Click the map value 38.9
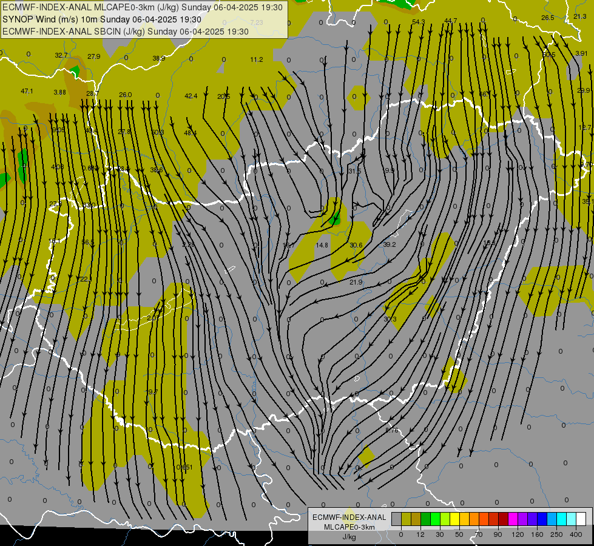Image resolution: width=594 pixels, height=546 pixels. [159, 58]
